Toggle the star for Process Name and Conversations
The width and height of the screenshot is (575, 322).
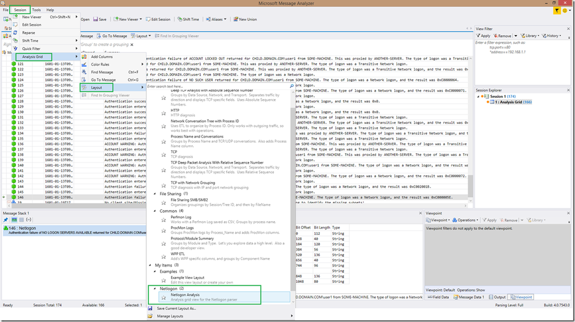tap(163, 141)
